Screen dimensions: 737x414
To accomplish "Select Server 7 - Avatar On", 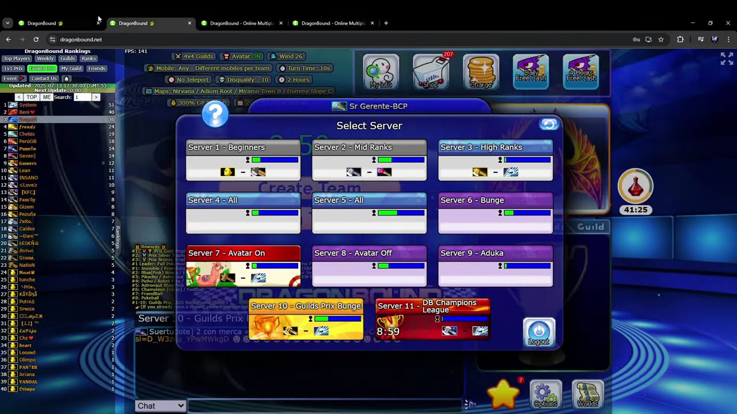I will pyautogui.click(x=243, y=266).
